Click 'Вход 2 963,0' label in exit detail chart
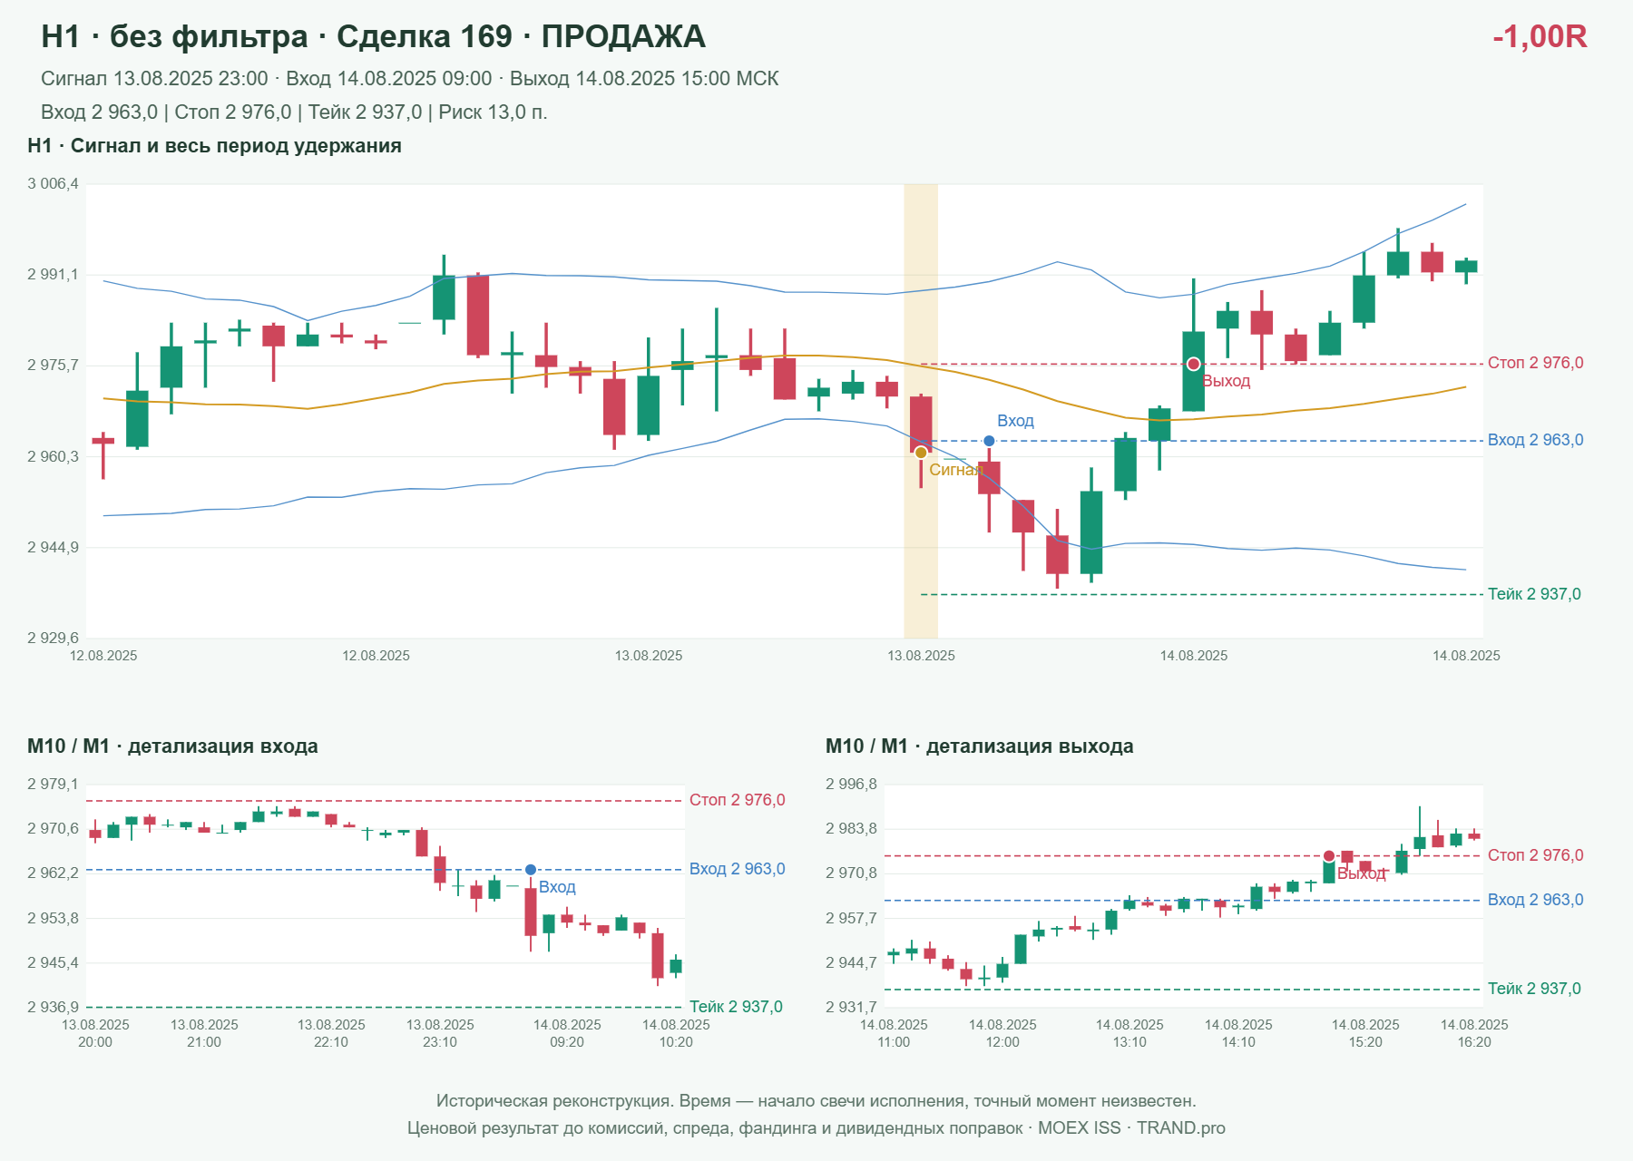The image size is (1633, 1161). [x=1535, y=900]
